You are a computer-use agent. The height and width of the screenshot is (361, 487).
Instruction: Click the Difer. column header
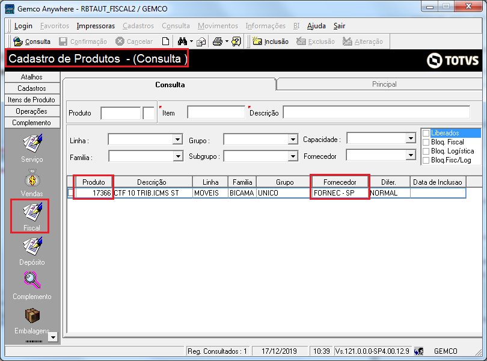coord(389,182)
